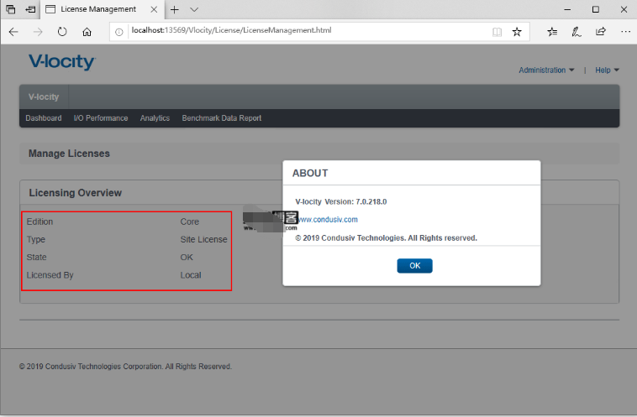This screenshot has height=417, width=637.
Task: Click the browser forward arrow
Action: click(x=38, y=32)
